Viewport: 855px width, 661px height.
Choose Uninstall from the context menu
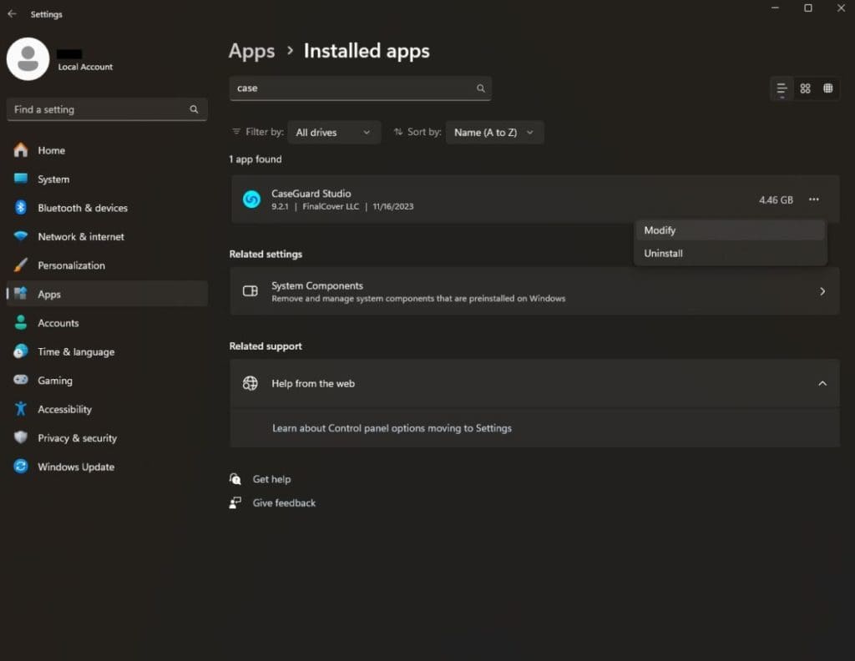(x=663, y=254)
